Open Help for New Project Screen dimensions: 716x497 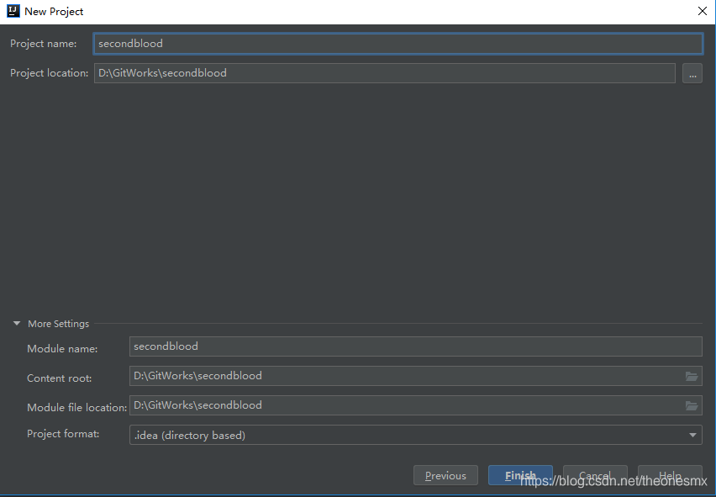point(670,475)
